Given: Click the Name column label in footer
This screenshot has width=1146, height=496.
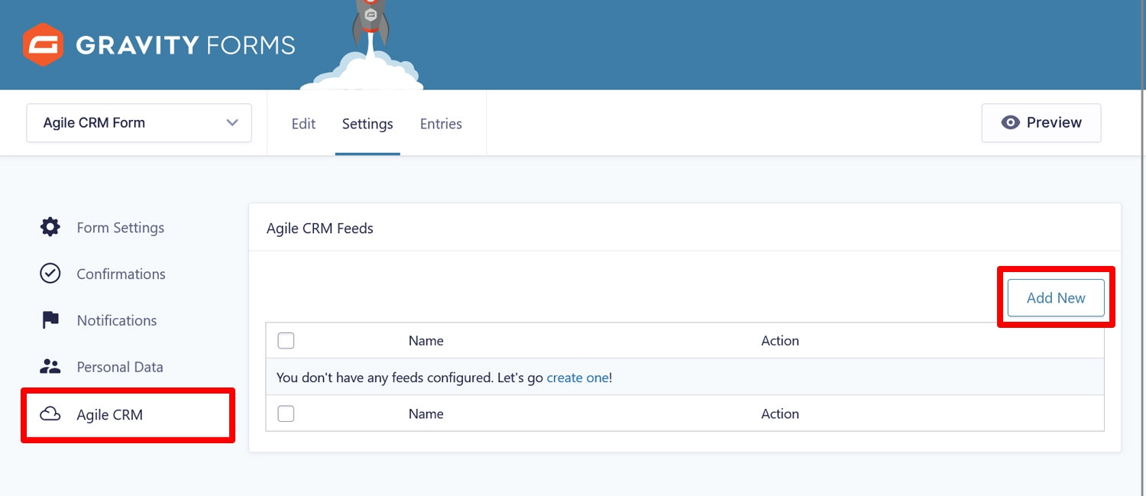Looking at the screenshot, I should (x=426, y=413).
